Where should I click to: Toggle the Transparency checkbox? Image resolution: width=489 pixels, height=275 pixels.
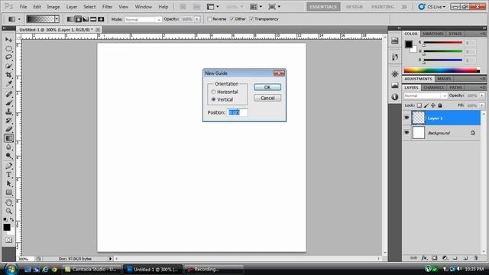pyautogui.click(x=251, y=19)
